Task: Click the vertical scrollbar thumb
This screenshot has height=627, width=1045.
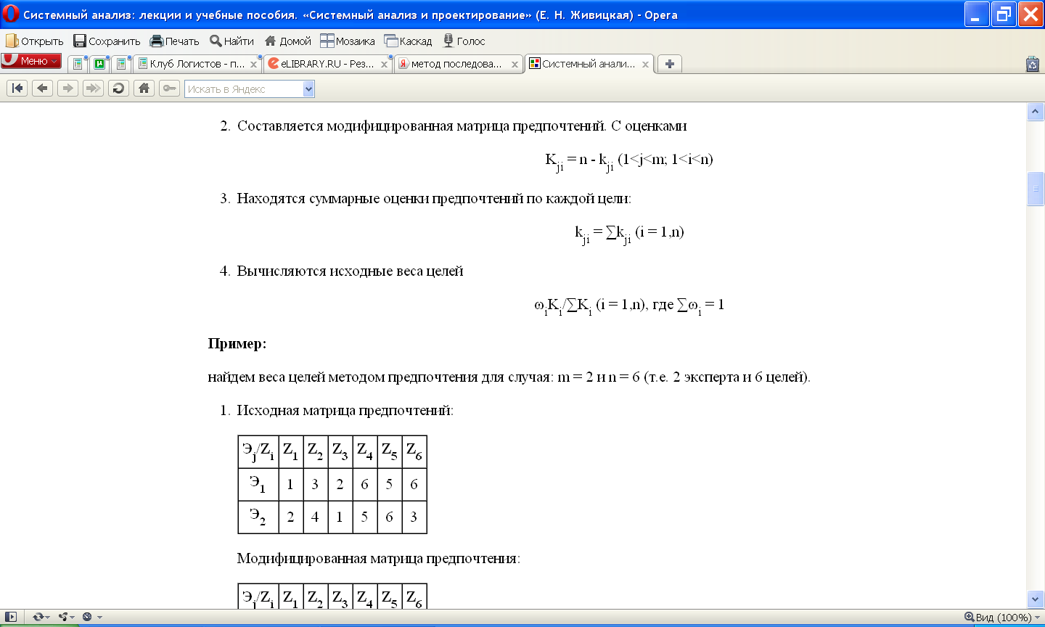Action: tap(1036, 189)
